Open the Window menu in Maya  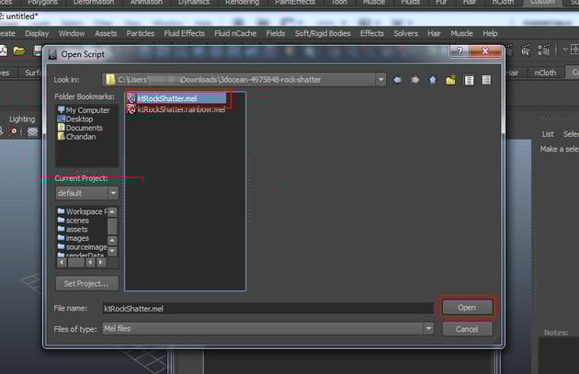[72, 34]
